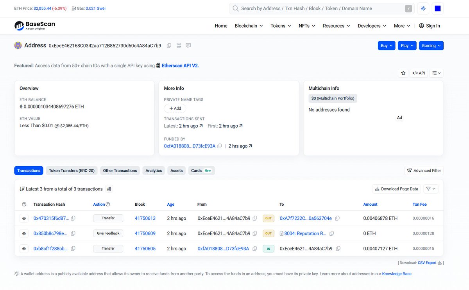Expand the Developers menu
The image size is (469, 290).
tap(372, 26)
